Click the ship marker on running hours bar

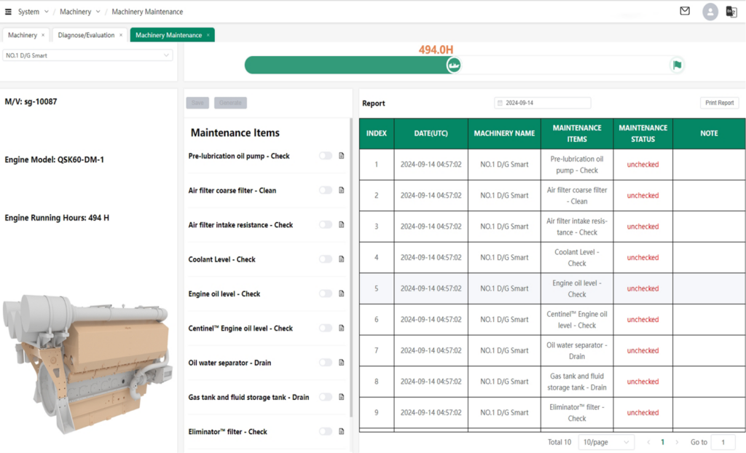click(454, 66)
